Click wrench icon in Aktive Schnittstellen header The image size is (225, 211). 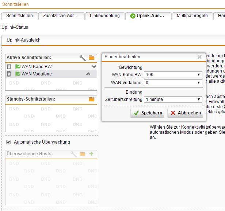[83, 58]
